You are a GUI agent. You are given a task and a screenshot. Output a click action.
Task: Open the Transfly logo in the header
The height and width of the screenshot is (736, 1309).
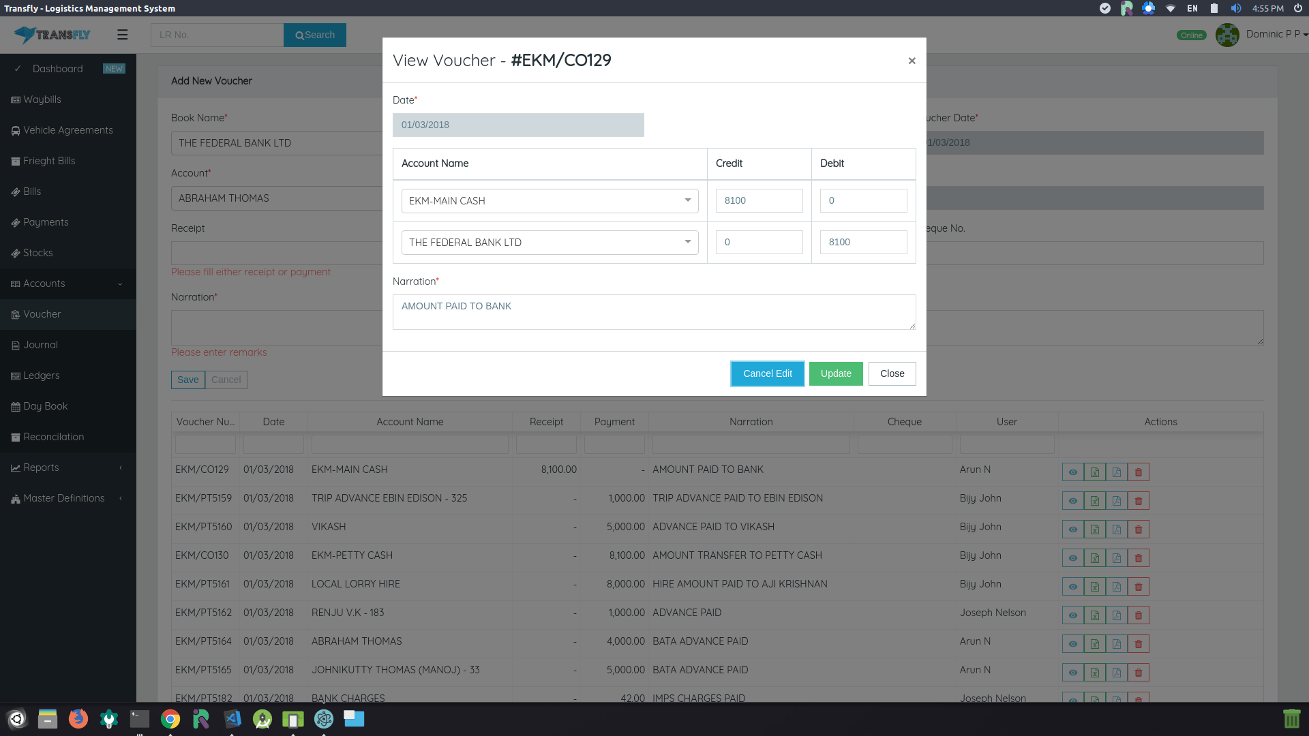tap(51, 34)
